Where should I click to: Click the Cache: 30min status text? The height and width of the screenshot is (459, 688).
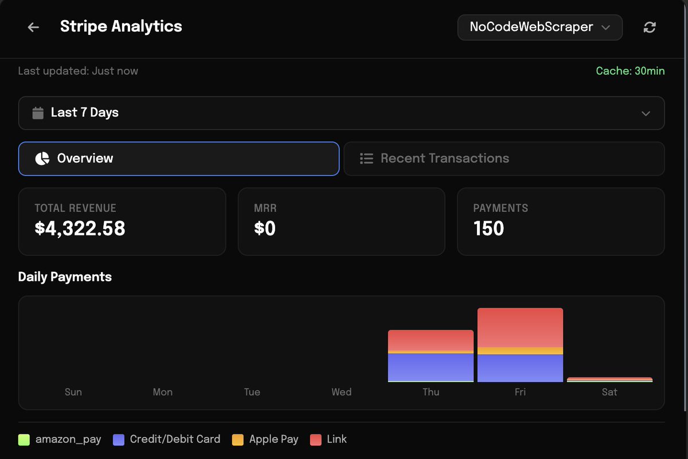(630, 71)
